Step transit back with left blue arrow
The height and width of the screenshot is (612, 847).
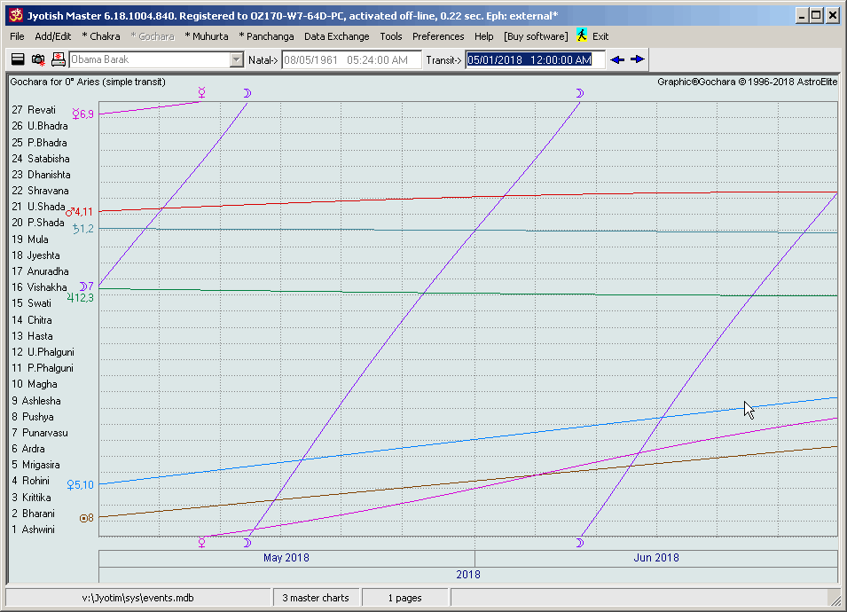pos(618,59)
